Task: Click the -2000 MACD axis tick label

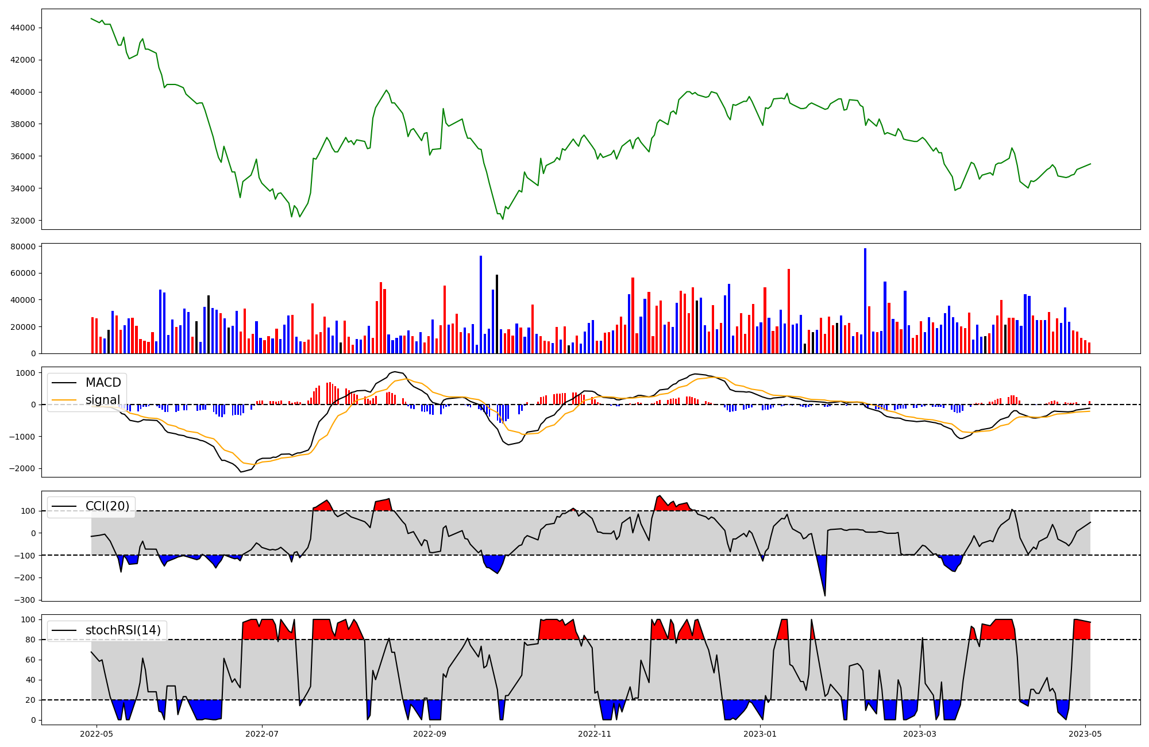Action: (21, 469)
